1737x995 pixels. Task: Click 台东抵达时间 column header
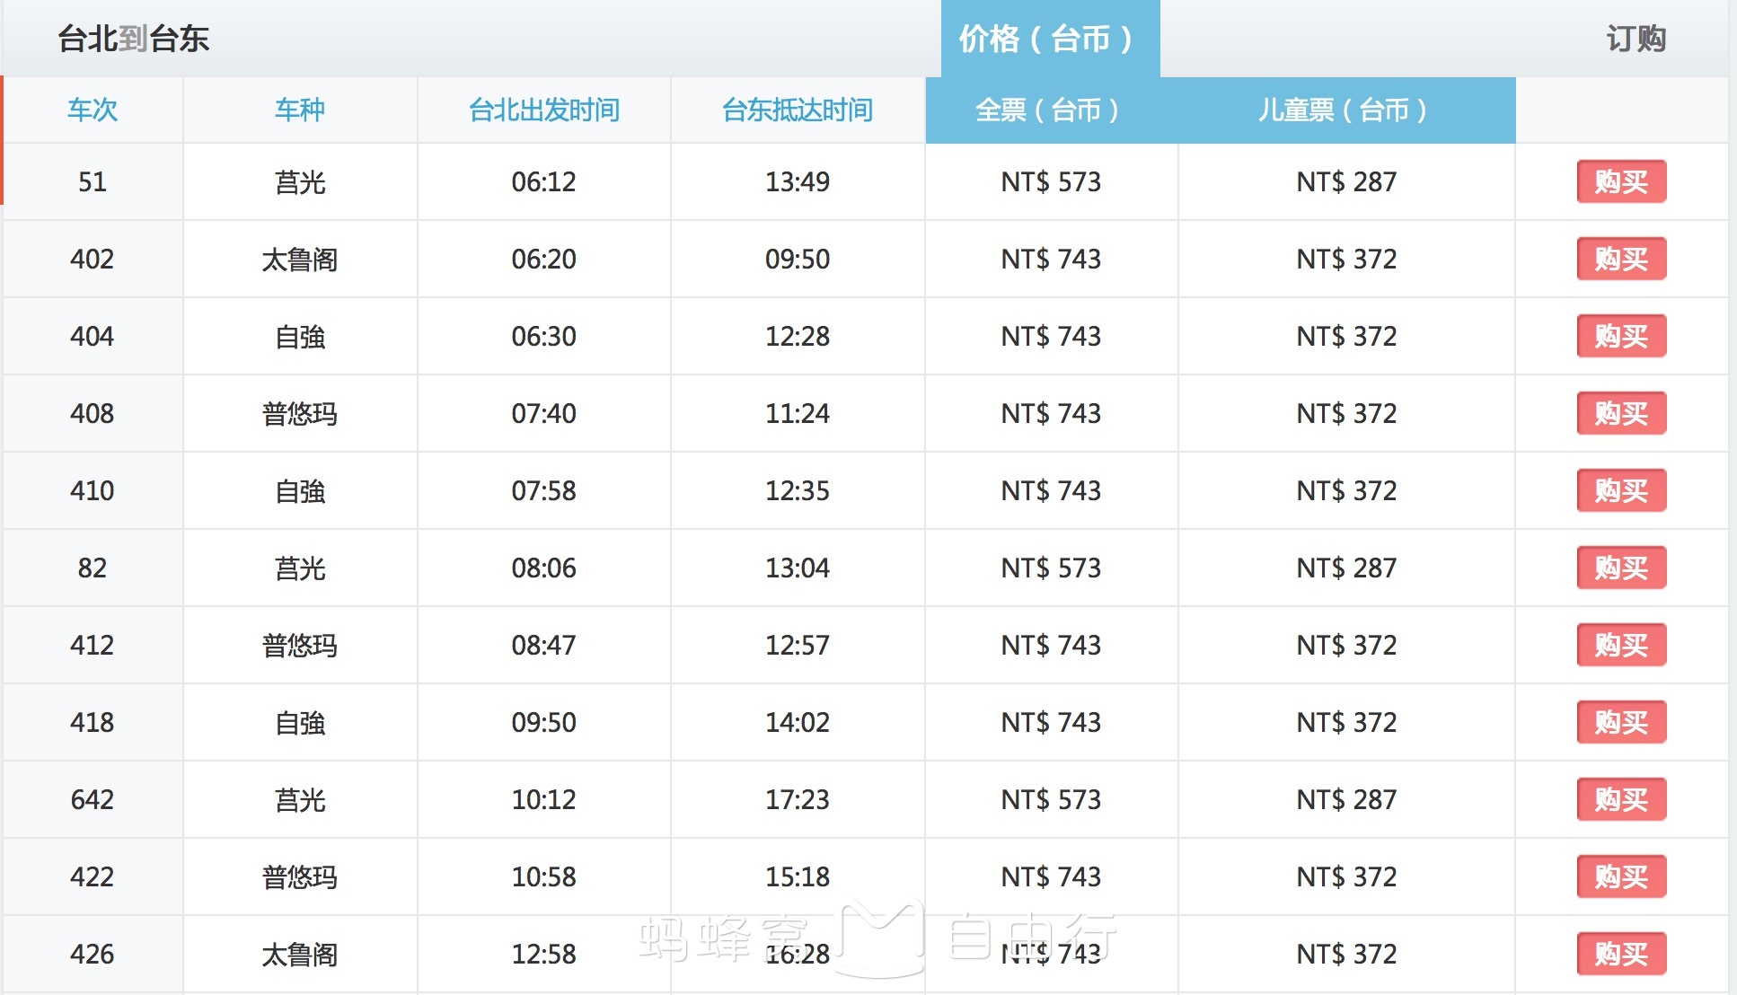coord(798,110)
